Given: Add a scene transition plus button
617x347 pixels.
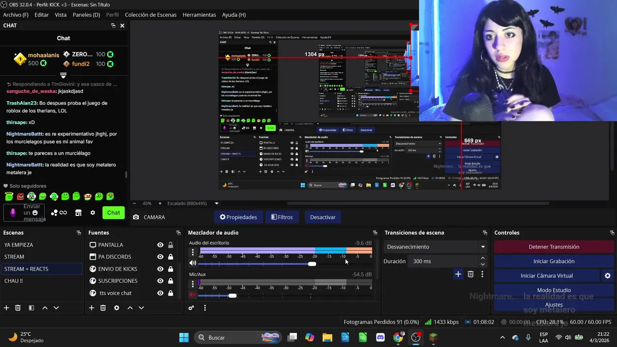Looking at the screenshot, I should (x=458, y=274).
